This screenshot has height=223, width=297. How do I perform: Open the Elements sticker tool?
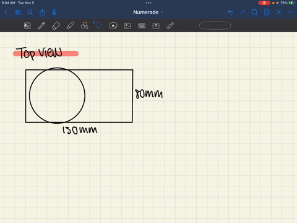pyautogui.click(x=113, y=25)
